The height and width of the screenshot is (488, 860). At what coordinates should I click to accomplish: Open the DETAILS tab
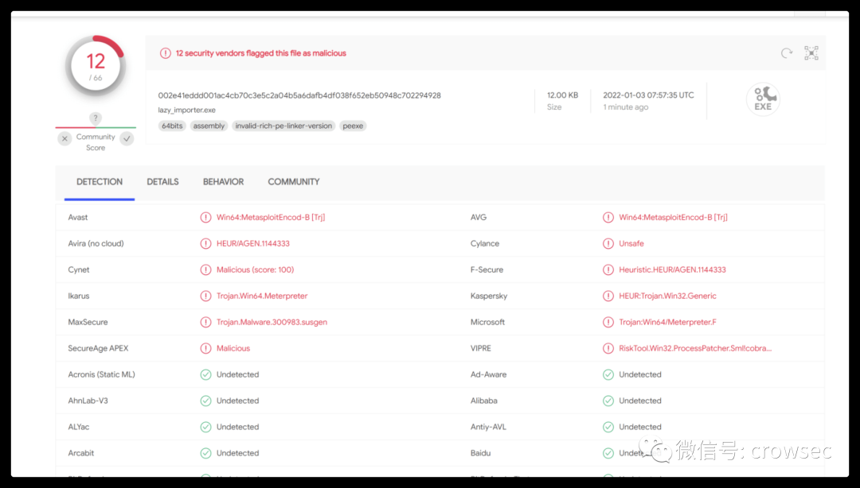pos(163,182)
